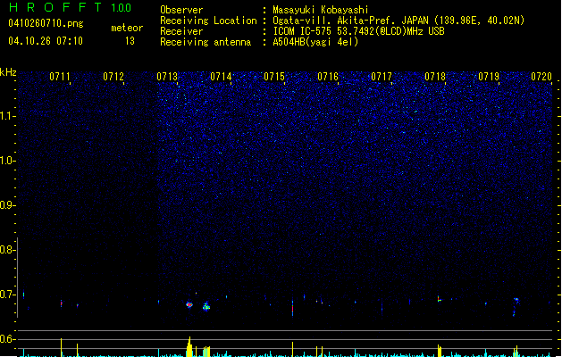Click the 0719 time marker
The width and height of the screenshot is (562, 357).
tap(489, 77)
